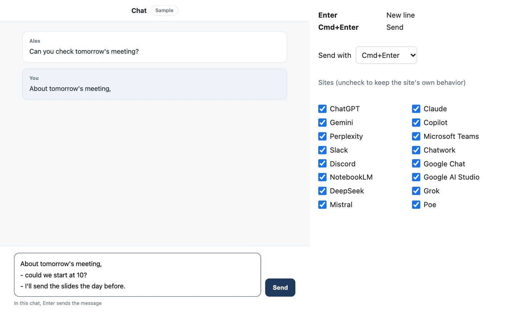Disable the Microsoft Teams checkbox
The height and width of the screenshot is (314, 508).
coord(416,136)
